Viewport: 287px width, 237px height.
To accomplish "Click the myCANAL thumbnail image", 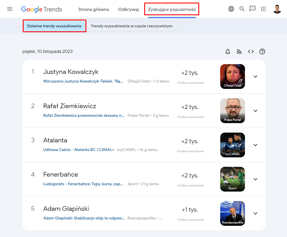I will coord(233,145).
